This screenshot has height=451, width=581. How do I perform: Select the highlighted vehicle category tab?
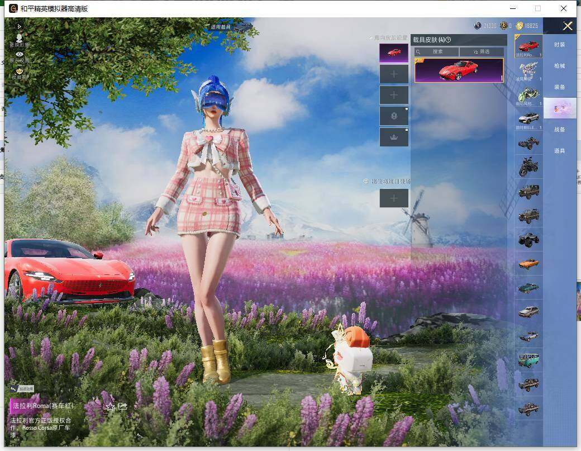click(x=560, y=108)
